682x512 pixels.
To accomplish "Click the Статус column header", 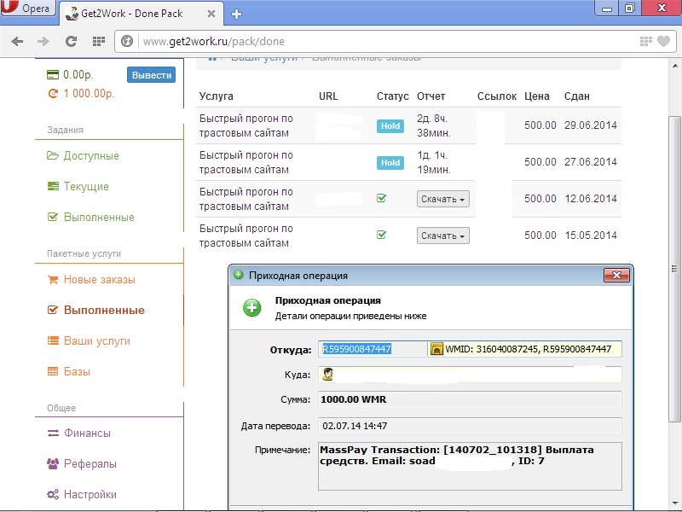I will pos(392,96).
